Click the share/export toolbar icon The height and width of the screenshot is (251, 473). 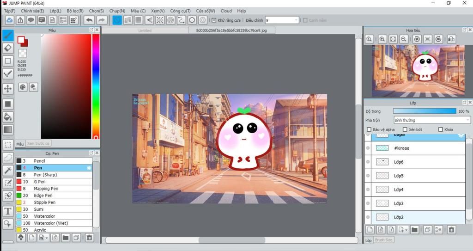[x=20, y=20]
